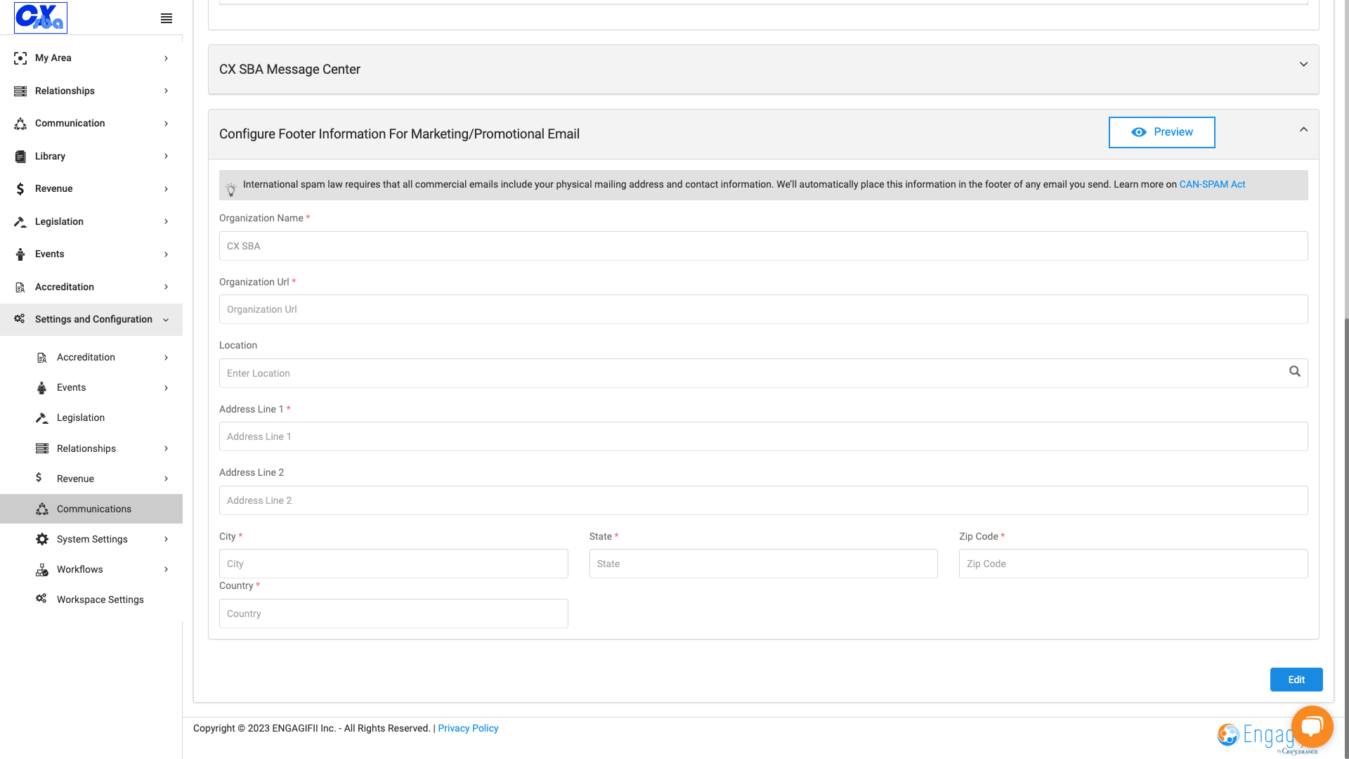The height and width of the screenshot is (759, 1349).
Task: Click the Workflows icon
Action: pyautogui.click(x=42, y=570)
